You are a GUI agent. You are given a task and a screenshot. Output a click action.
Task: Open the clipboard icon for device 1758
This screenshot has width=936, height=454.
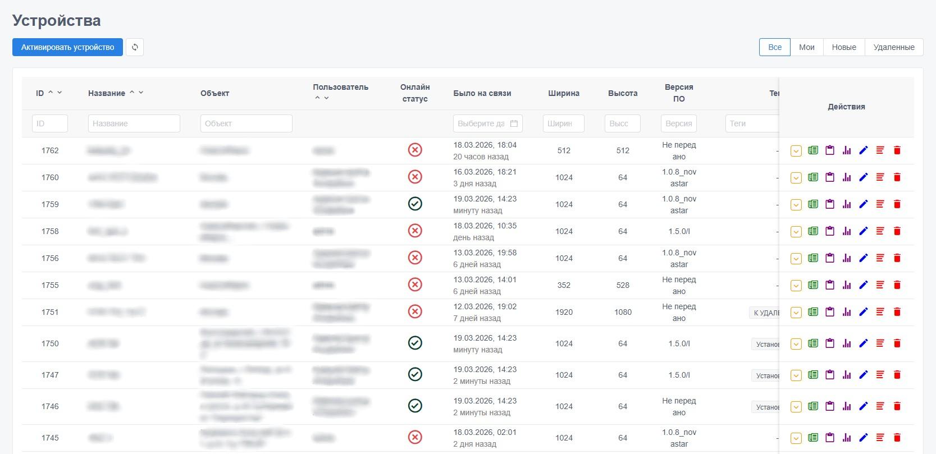click(x=830, y=231)
